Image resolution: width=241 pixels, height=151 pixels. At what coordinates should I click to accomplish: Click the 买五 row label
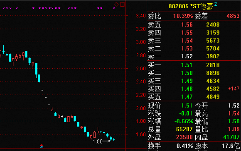(x=154, y=97)
